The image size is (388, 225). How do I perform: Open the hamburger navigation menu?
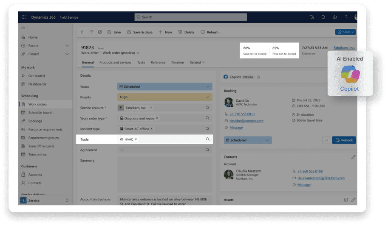pos(23,28)
